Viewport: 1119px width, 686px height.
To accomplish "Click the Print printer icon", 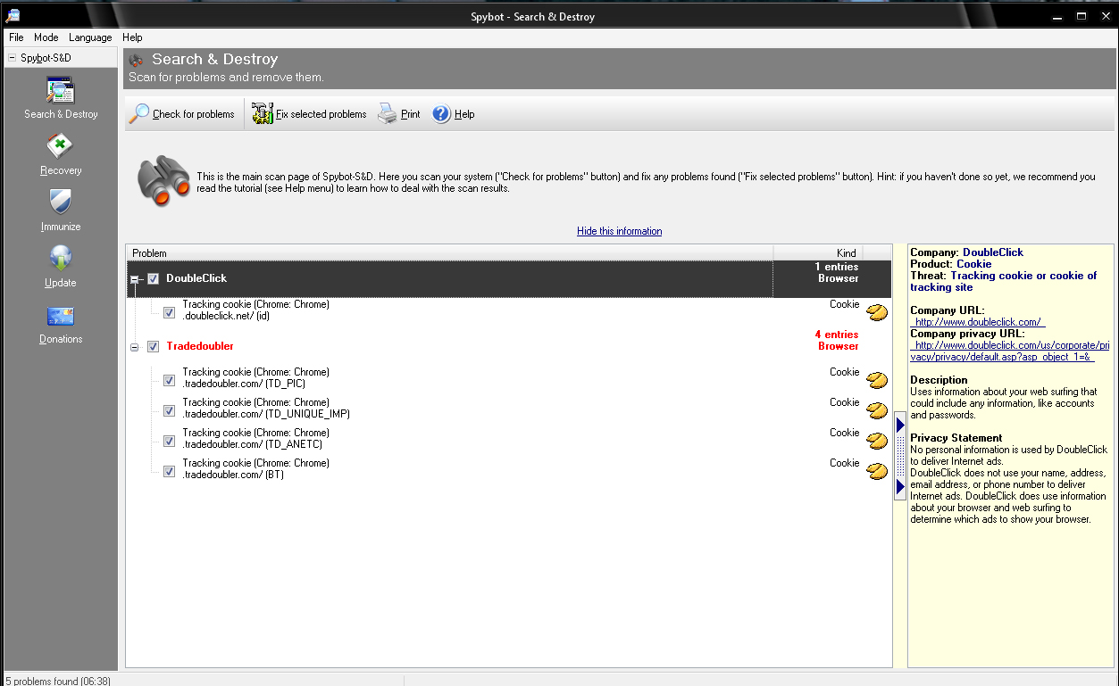I will [387, 114].
